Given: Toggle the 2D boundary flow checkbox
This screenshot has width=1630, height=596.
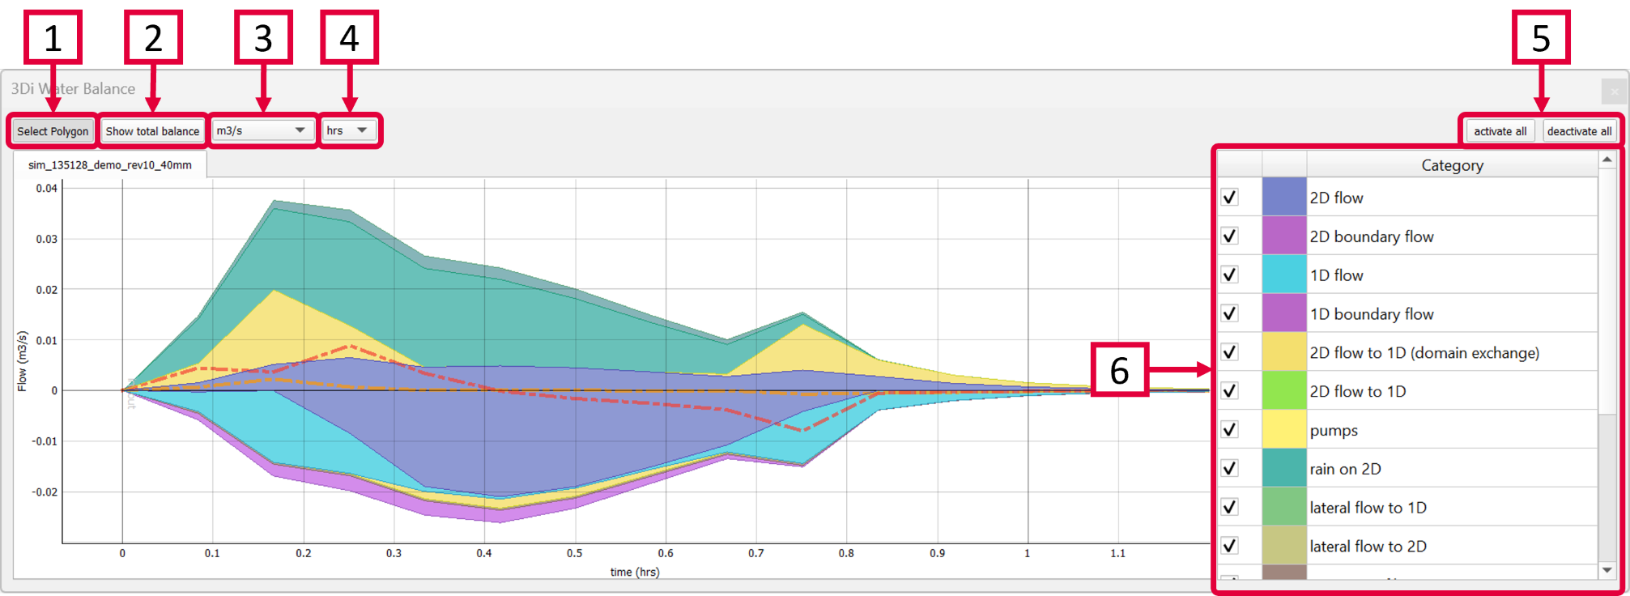Looking at the screenshot, I should tap(1230, 236).
